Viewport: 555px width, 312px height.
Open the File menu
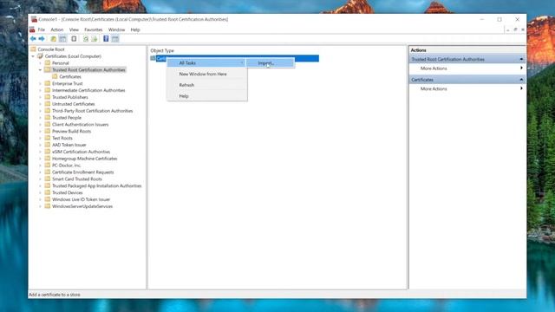click(x=42, y=29)
